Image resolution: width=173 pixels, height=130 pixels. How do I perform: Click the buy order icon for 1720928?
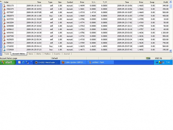(4, 50)
